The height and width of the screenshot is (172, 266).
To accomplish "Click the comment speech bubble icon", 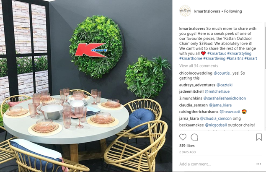I will click(x=194, y=137).
